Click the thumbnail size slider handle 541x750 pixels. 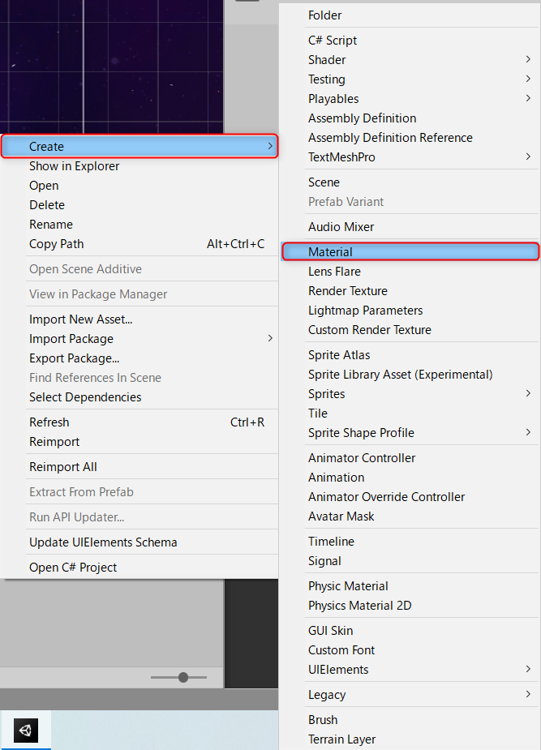(x=183, y=677)
